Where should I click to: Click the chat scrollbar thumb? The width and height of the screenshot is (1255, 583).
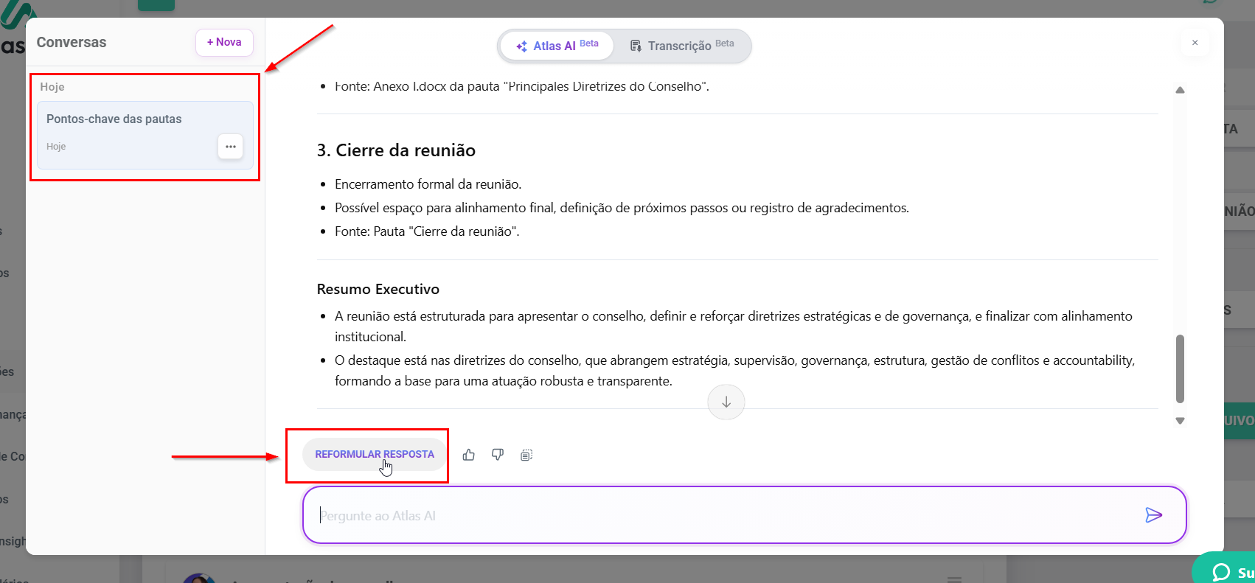(x=1180, y=369)
